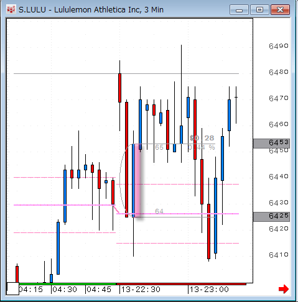Click the 65 level label on chart

[159, 147]
